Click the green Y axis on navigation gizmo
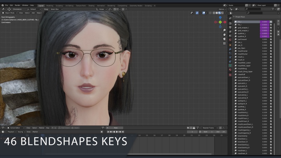Screen dimensions: 281x158 pyautogui.click(x=220, y=22)
